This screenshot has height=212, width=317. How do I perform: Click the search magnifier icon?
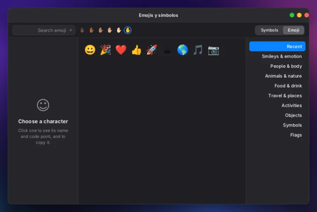click(71, 30)
